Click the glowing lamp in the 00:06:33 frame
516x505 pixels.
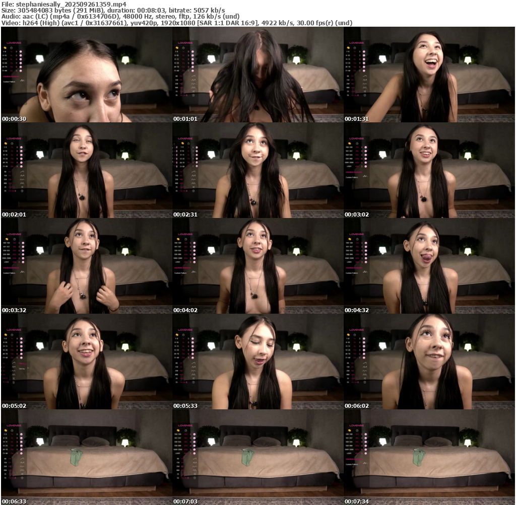pyautogui.click(x=40, y=442)
